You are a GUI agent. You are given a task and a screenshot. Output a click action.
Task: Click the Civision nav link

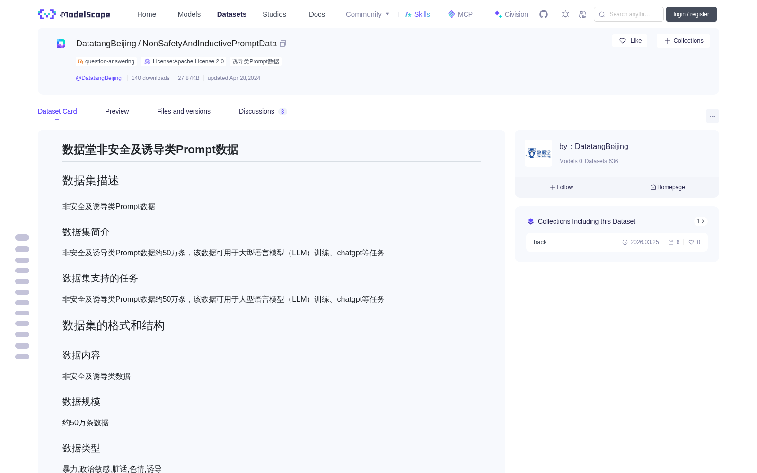(511, 14)
